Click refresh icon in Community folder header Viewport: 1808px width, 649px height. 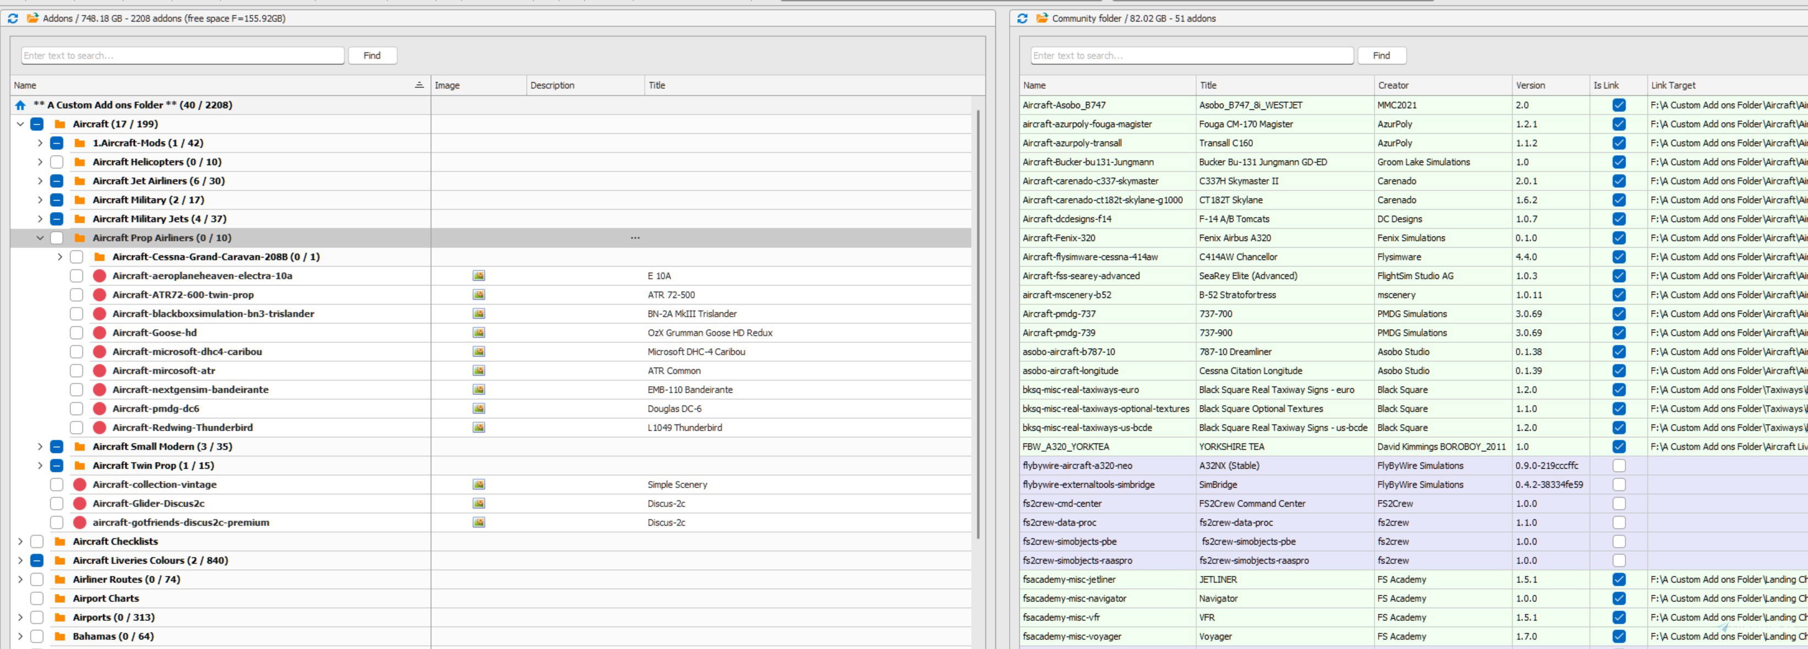[1022, 18]
